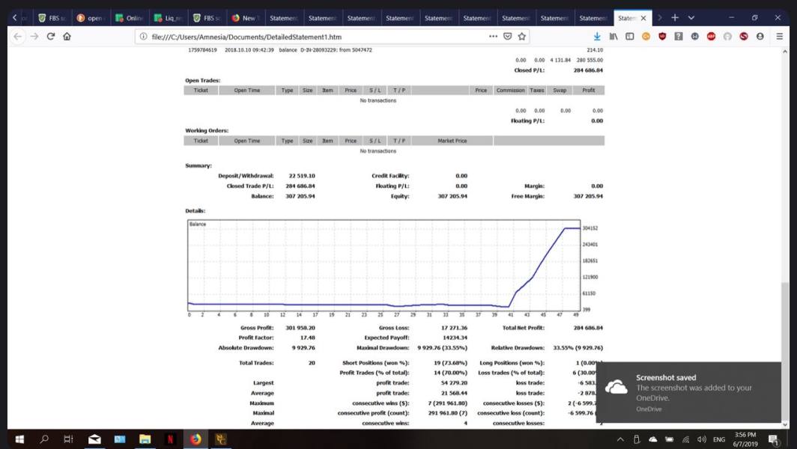Open the Firefox hamburger menu
797x449 pixels.
click(779, 36)
